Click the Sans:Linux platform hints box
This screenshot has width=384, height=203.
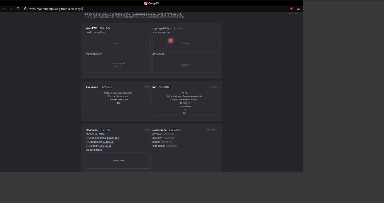(x=118, y=160)
